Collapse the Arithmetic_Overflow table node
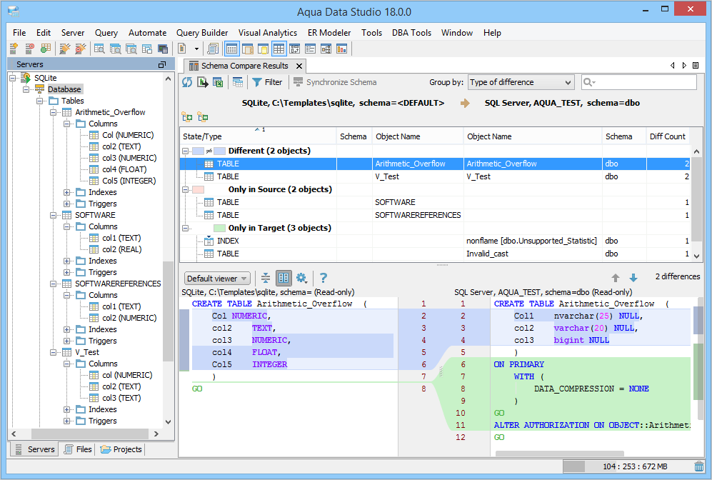This screenshot has height=480, width=712. click(53, 112)
